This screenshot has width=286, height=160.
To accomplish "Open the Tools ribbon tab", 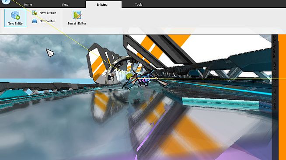I will [x=139, y=4].
